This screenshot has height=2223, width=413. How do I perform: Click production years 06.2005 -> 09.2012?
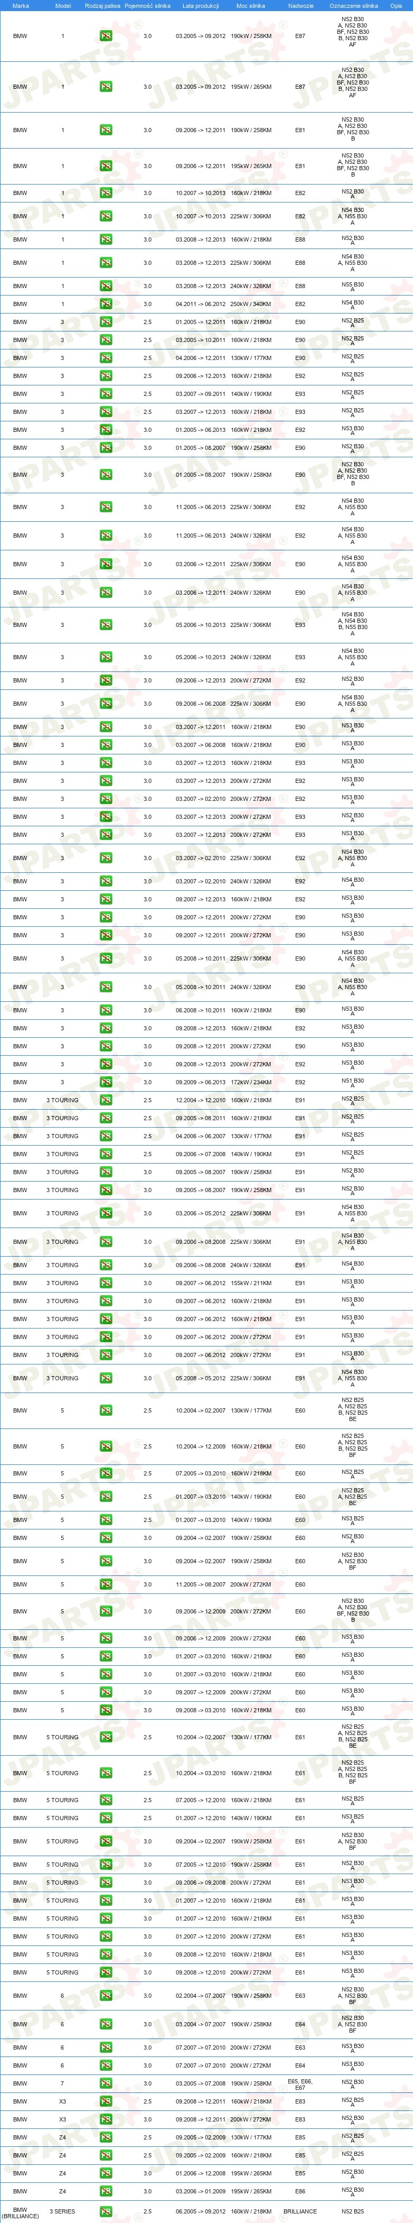point(200,2212)
